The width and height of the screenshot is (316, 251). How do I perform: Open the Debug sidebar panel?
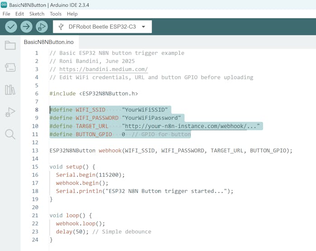click(10, 112)
